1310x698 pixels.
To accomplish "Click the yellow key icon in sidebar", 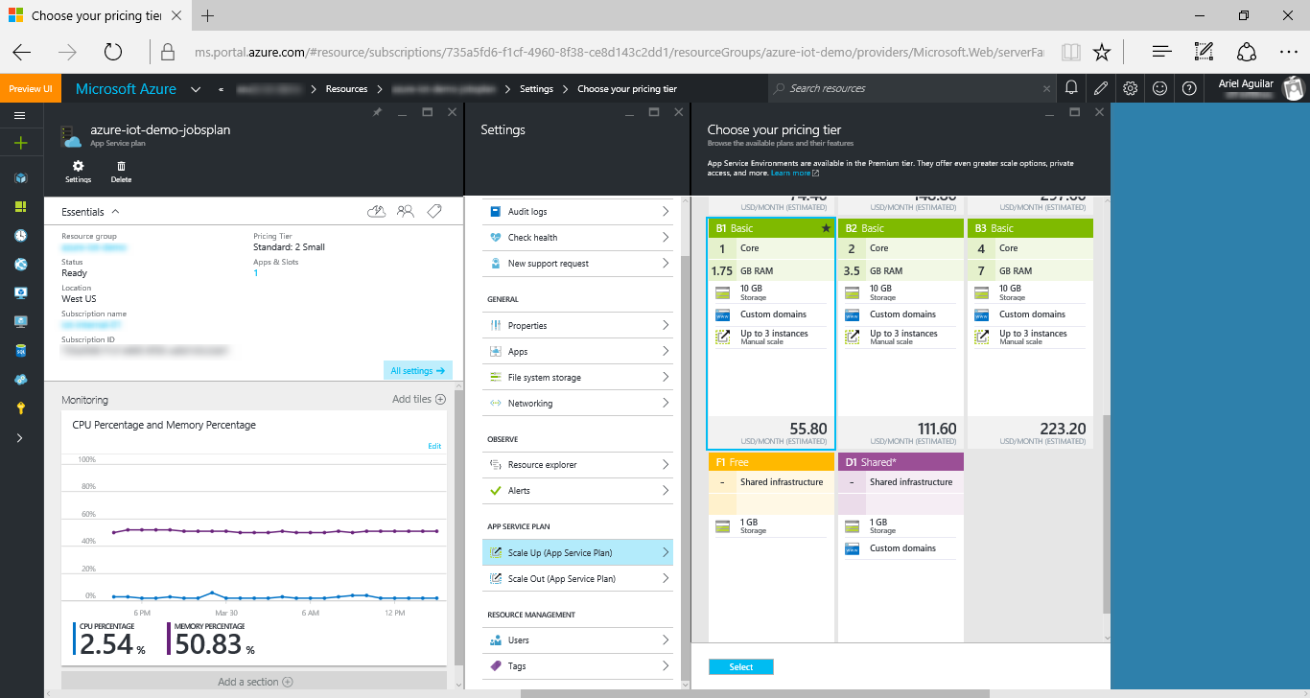I will (20, 407).
